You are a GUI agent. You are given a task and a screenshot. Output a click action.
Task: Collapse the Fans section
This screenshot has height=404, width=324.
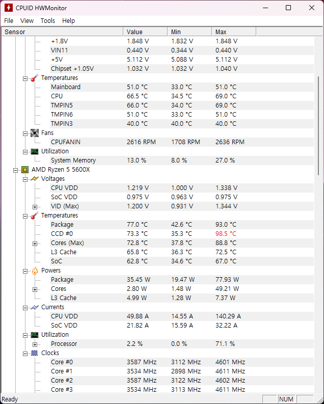(25, 133)
